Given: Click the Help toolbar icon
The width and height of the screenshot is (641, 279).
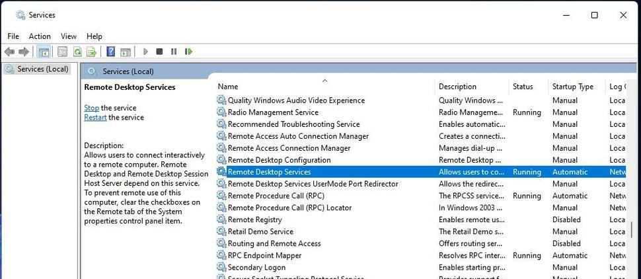Looking at the screenshot, I should [111, 52].
